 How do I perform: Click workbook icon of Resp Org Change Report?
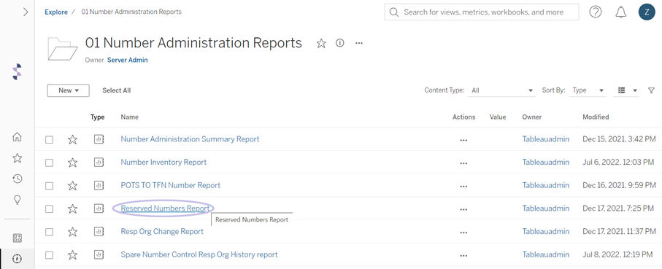tap(99, 232)
